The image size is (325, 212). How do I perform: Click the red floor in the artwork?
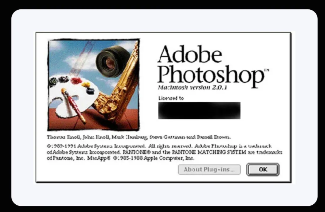(93, 122)
